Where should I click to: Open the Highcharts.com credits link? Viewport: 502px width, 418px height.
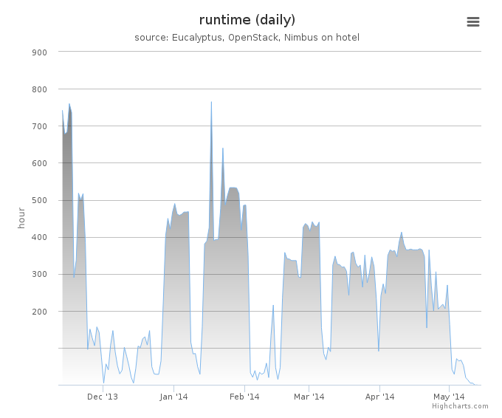tap(460, 406)
